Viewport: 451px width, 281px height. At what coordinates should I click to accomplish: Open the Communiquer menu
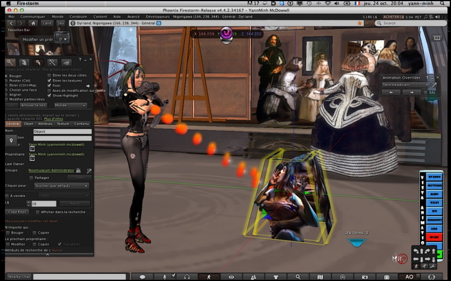[32, 17]
